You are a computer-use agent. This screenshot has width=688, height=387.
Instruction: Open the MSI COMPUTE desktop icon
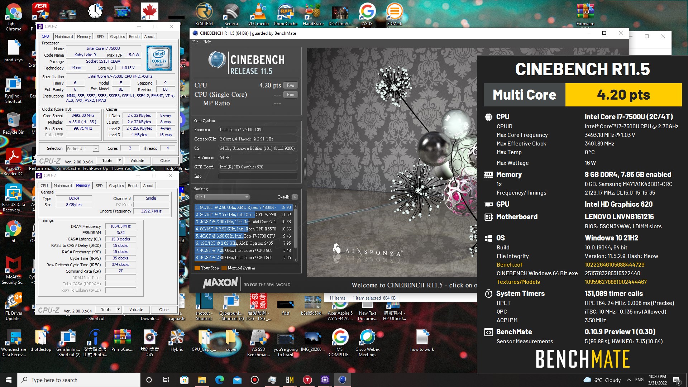340,343
